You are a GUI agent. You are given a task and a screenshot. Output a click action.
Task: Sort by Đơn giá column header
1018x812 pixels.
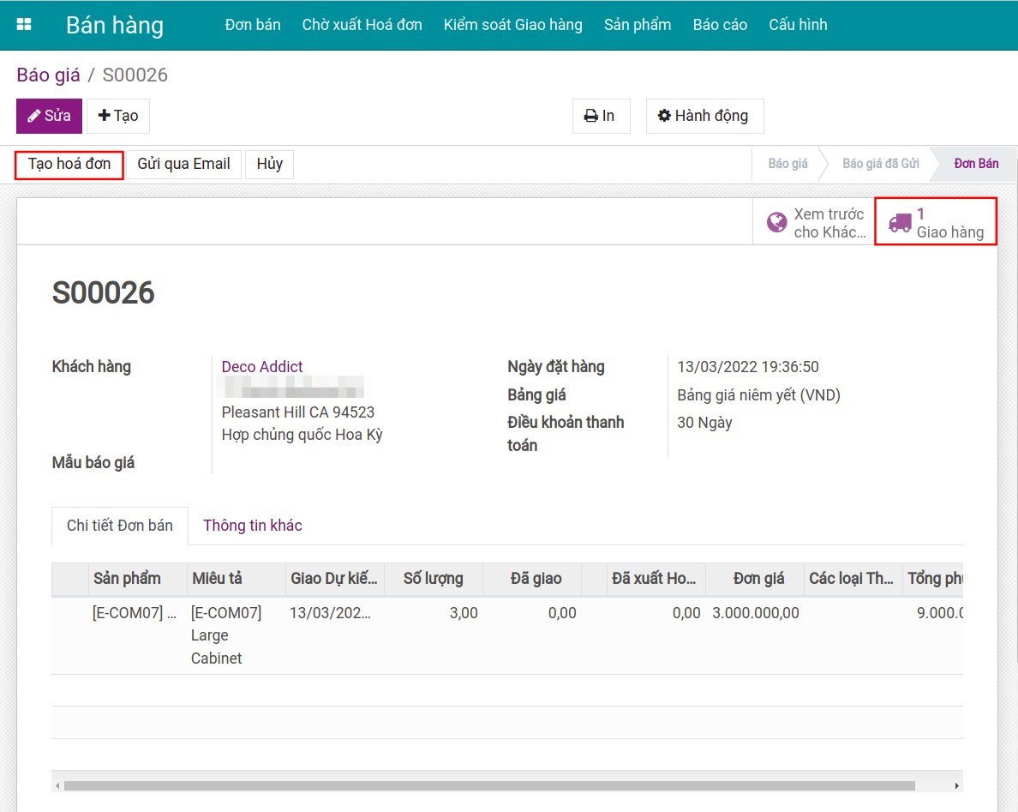(755, 579)
